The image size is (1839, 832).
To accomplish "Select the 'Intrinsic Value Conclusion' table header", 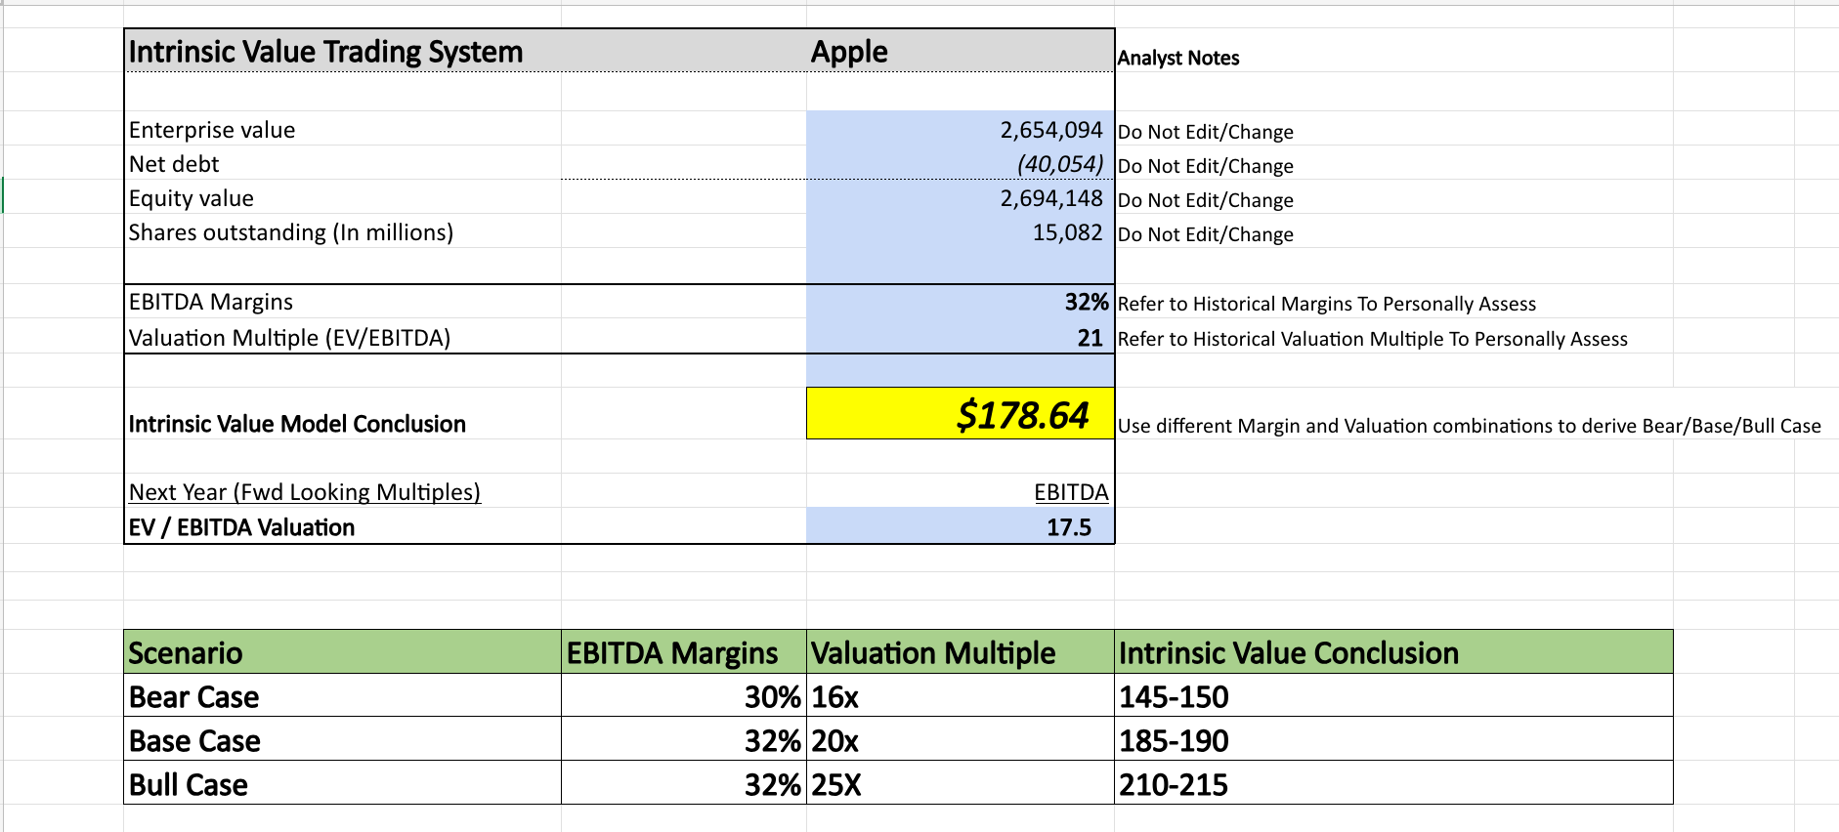I will 1394,652.
